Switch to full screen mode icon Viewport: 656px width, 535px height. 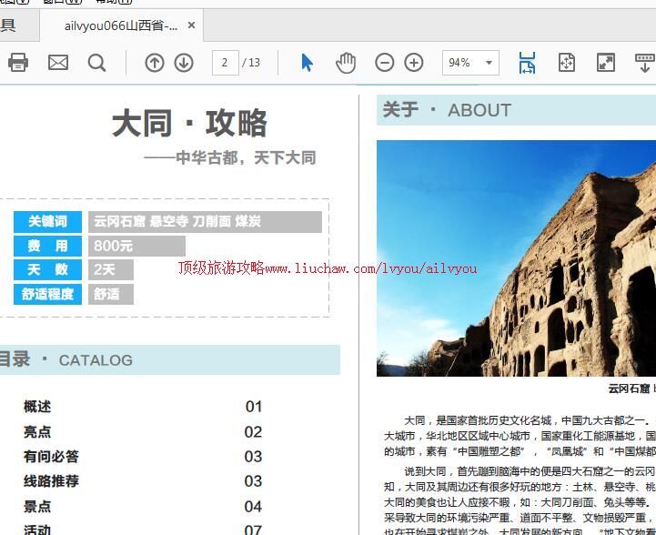605,62
